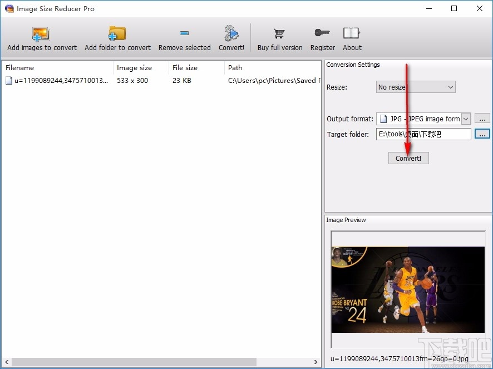Open the About dialog icon
The width and height of the screenshot is (493, 369).
pyautogui.click(x=352, y=33)
